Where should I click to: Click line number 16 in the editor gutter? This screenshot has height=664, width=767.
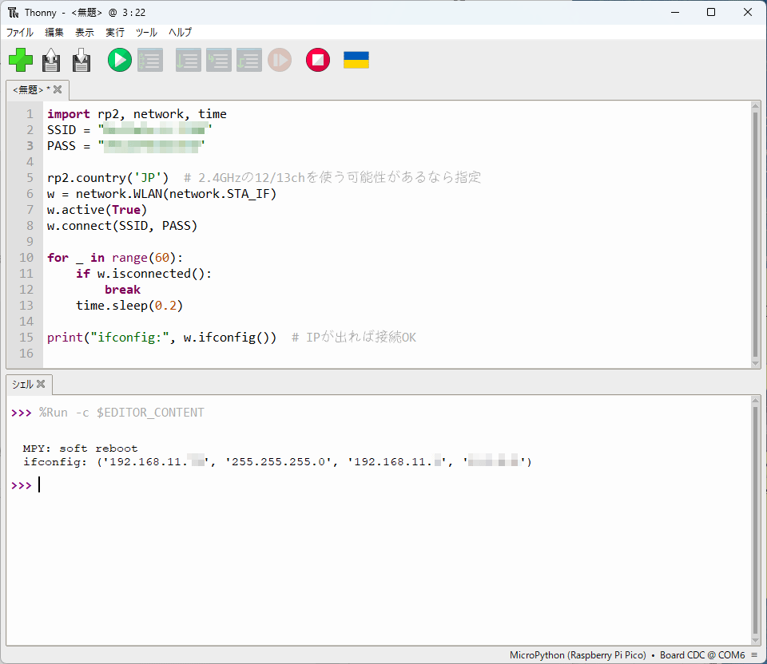point(26,354)
